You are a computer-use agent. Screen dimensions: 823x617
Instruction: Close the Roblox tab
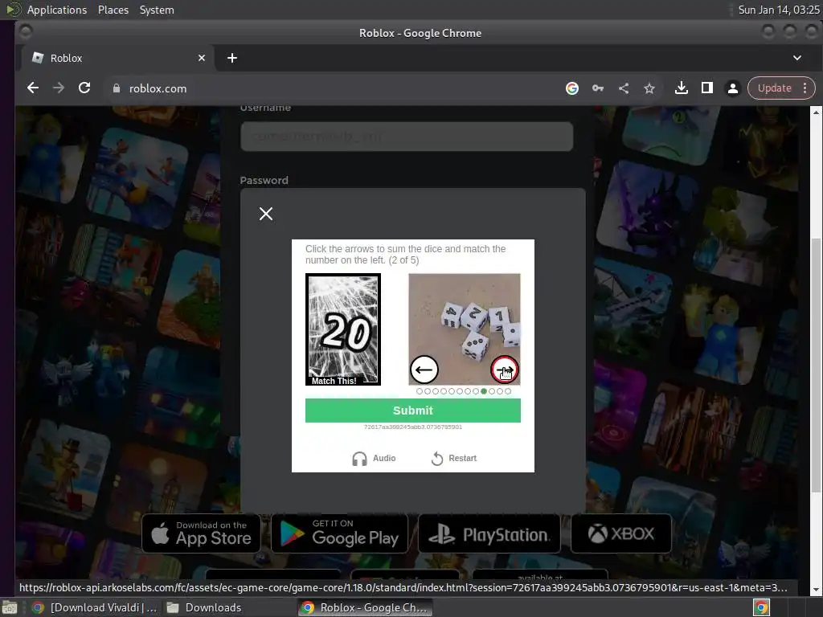202,58
